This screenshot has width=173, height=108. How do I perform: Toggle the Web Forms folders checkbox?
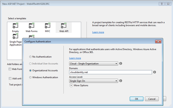pyautogui.click(x=10, y=69)
